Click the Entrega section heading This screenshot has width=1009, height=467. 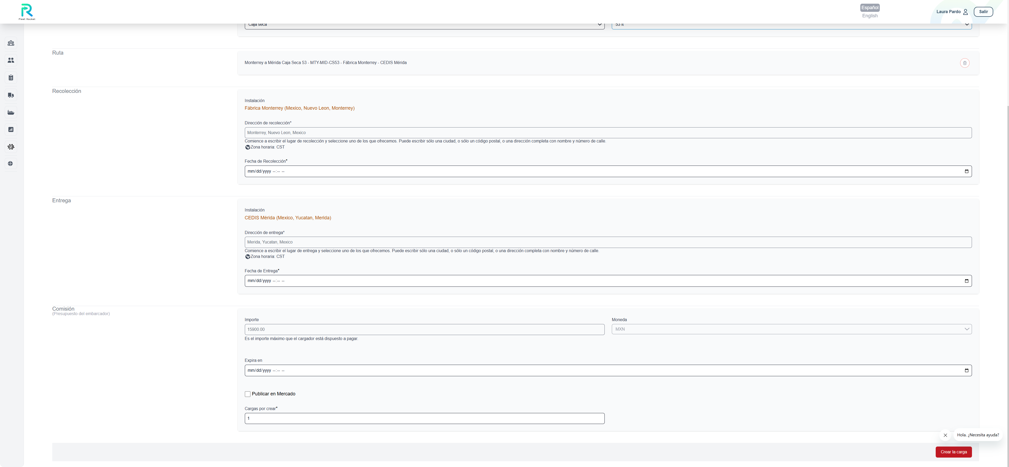click(x=61, y=201)
